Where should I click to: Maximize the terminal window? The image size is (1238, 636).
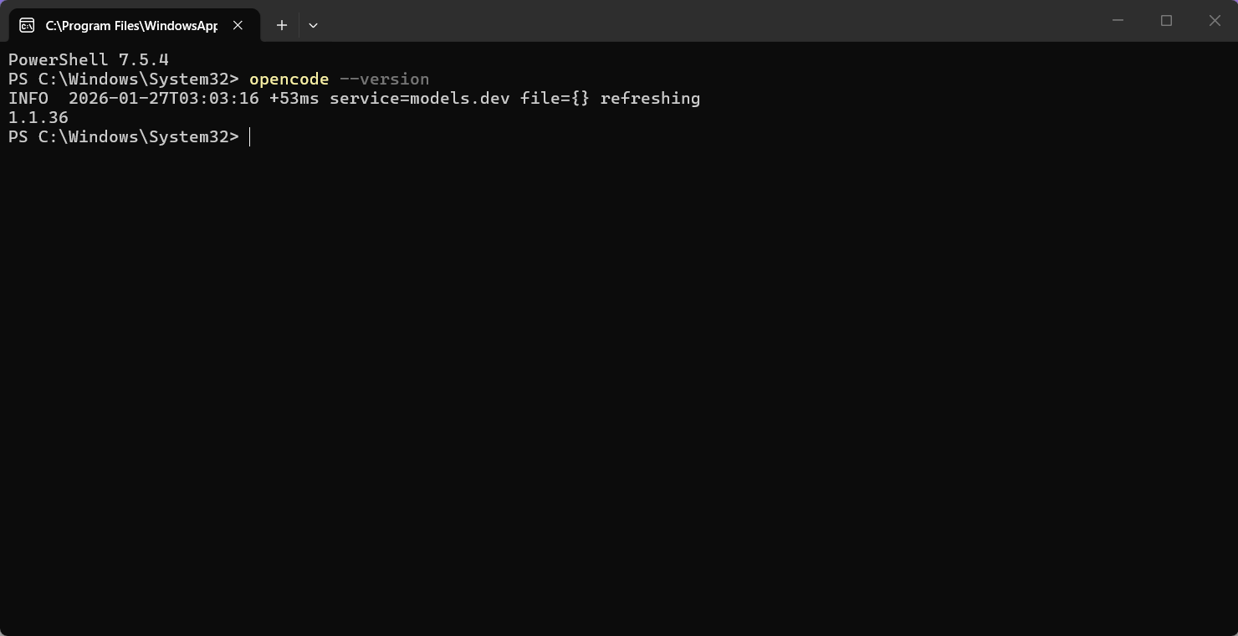click(1166, 21)
